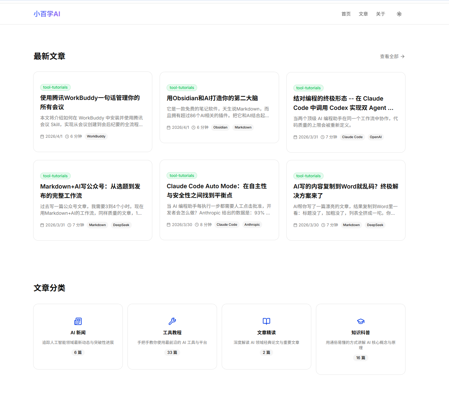Click the calendar icon beside 2026/4/1
Viewport: 449px width, 401px height.
[43, 136]
